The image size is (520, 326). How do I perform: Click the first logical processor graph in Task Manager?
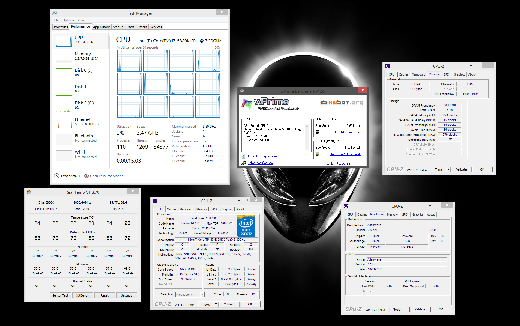coord(130,61)
